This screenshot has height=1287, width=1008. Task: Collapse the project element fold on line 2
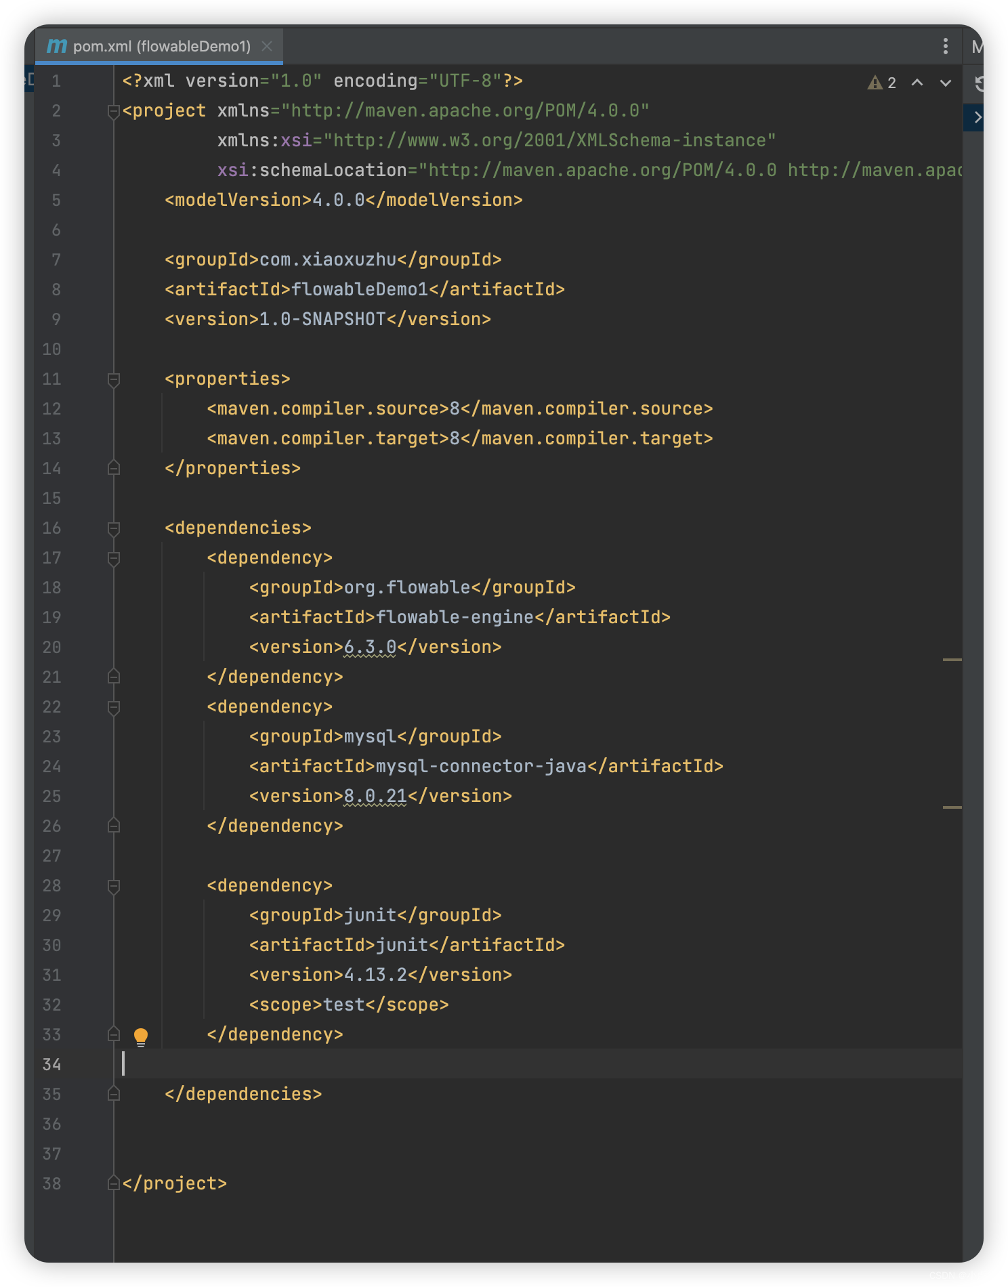[x=114, y=111]
